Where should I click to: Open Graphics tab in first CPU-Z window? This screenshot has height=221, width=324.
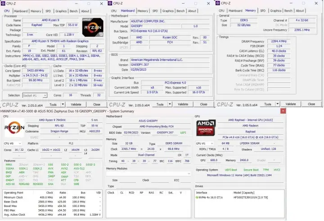click(x=61, y=11)
